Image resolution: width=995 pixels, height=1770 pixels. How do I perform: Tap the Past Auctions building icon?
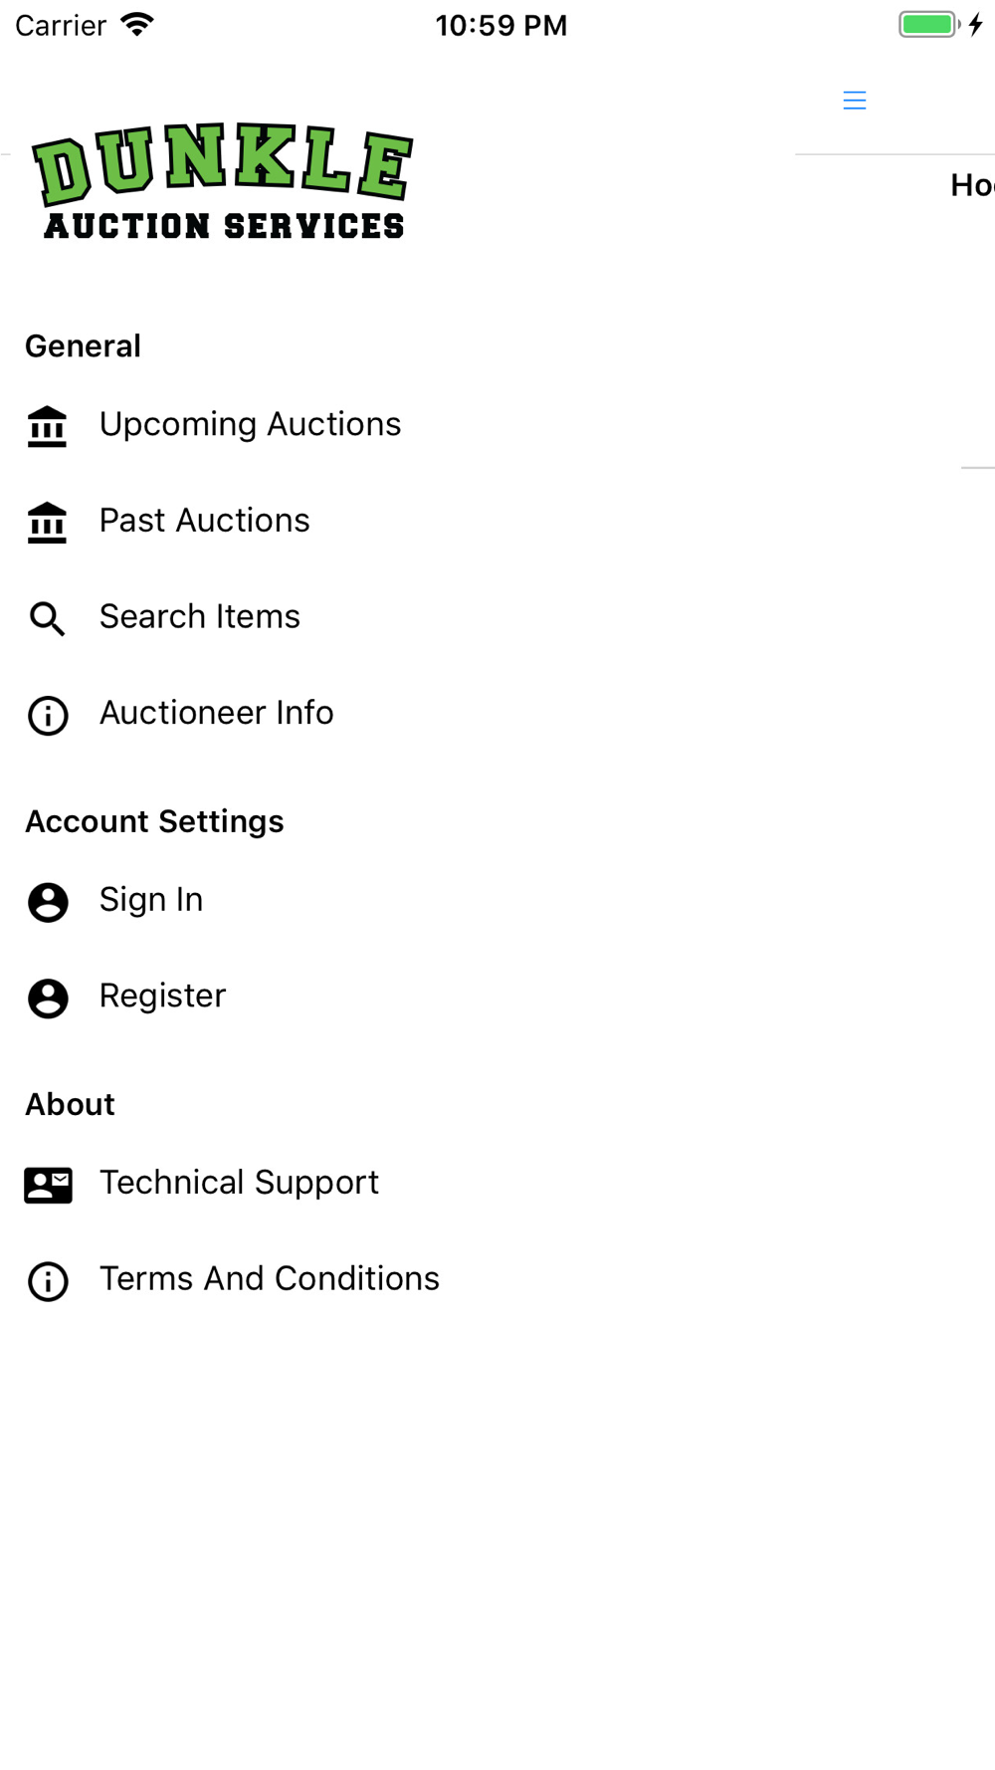tap(47, 523)
